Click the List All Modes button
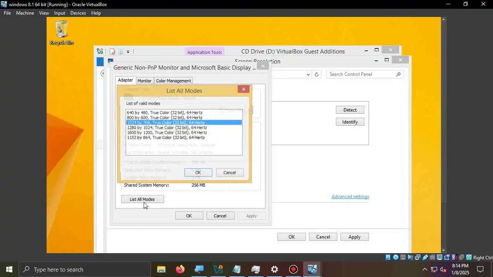The height and width of the screenshot is (277, 493). 143,199
